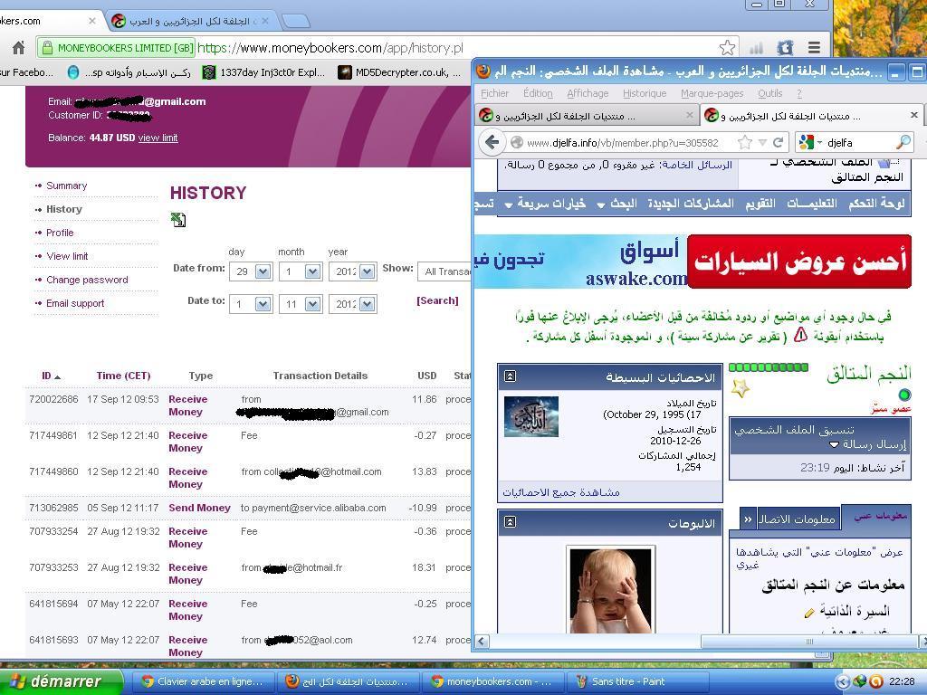Open the Fichier menu in Firefox
Screen dimensions: 927x695
[495, 93]
